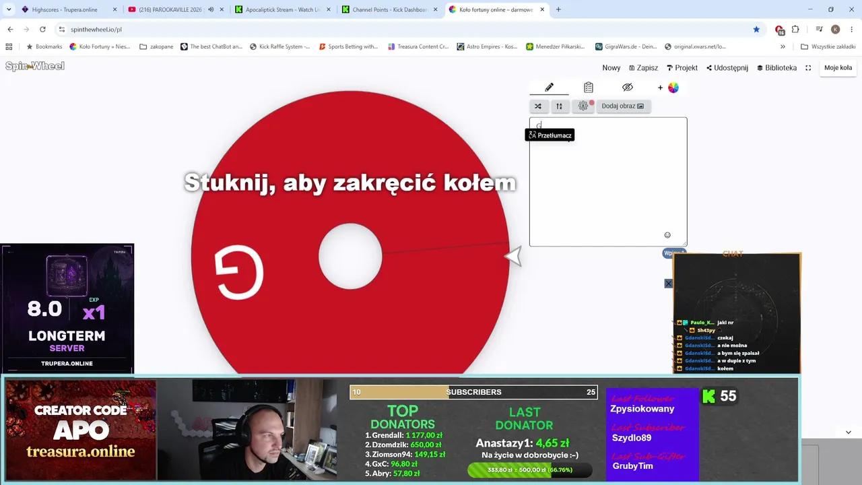Open the Biblioteka library
Screen dimensions: 862x485
[776, 67]
